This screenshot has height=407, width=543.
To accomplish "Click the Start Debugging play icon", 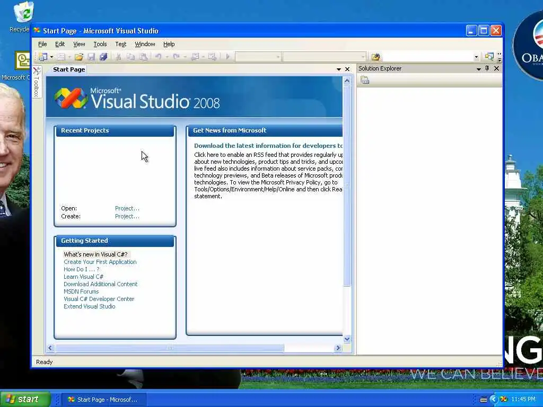I will [x=228, y=57].
